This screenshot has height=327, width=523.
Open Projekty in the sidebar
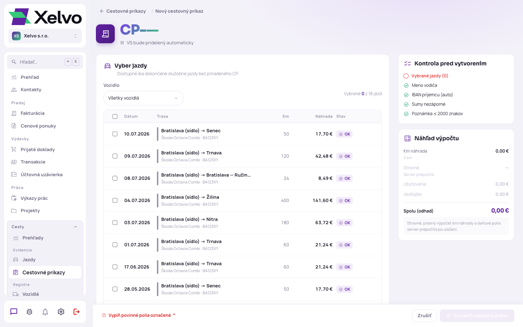(45, 211)
